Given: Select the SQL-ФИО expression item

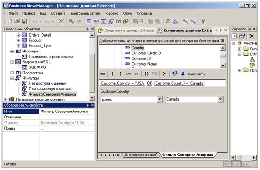Looking at the screenshot, I should [x=37, y=67].
